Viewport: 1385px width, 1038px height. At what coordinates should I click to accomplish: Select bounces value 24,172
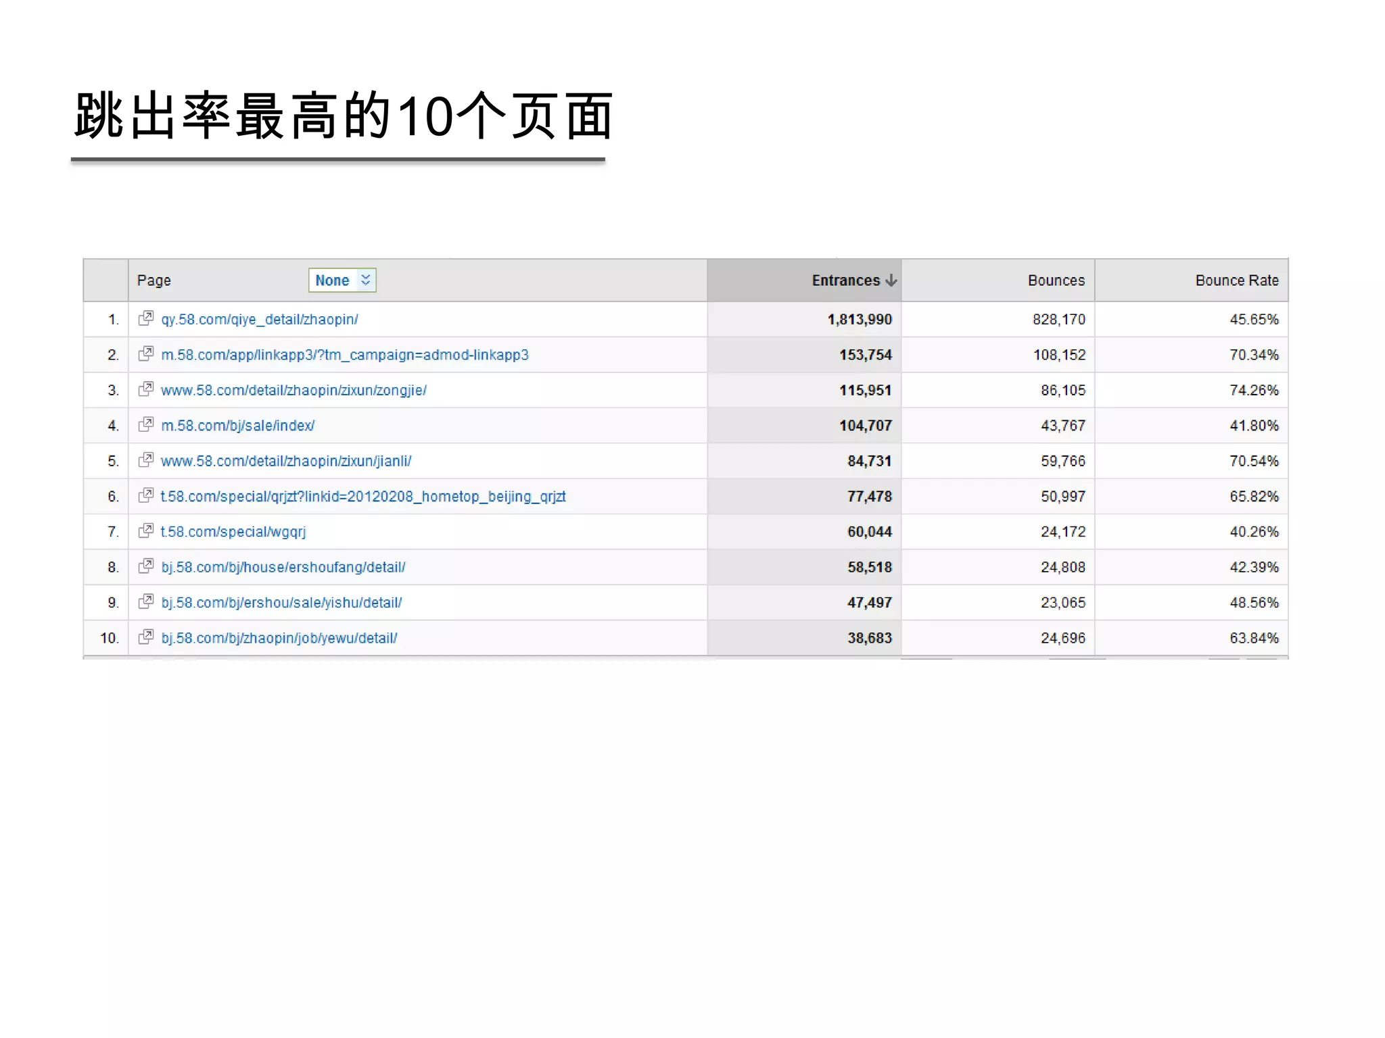(1063, 532)
